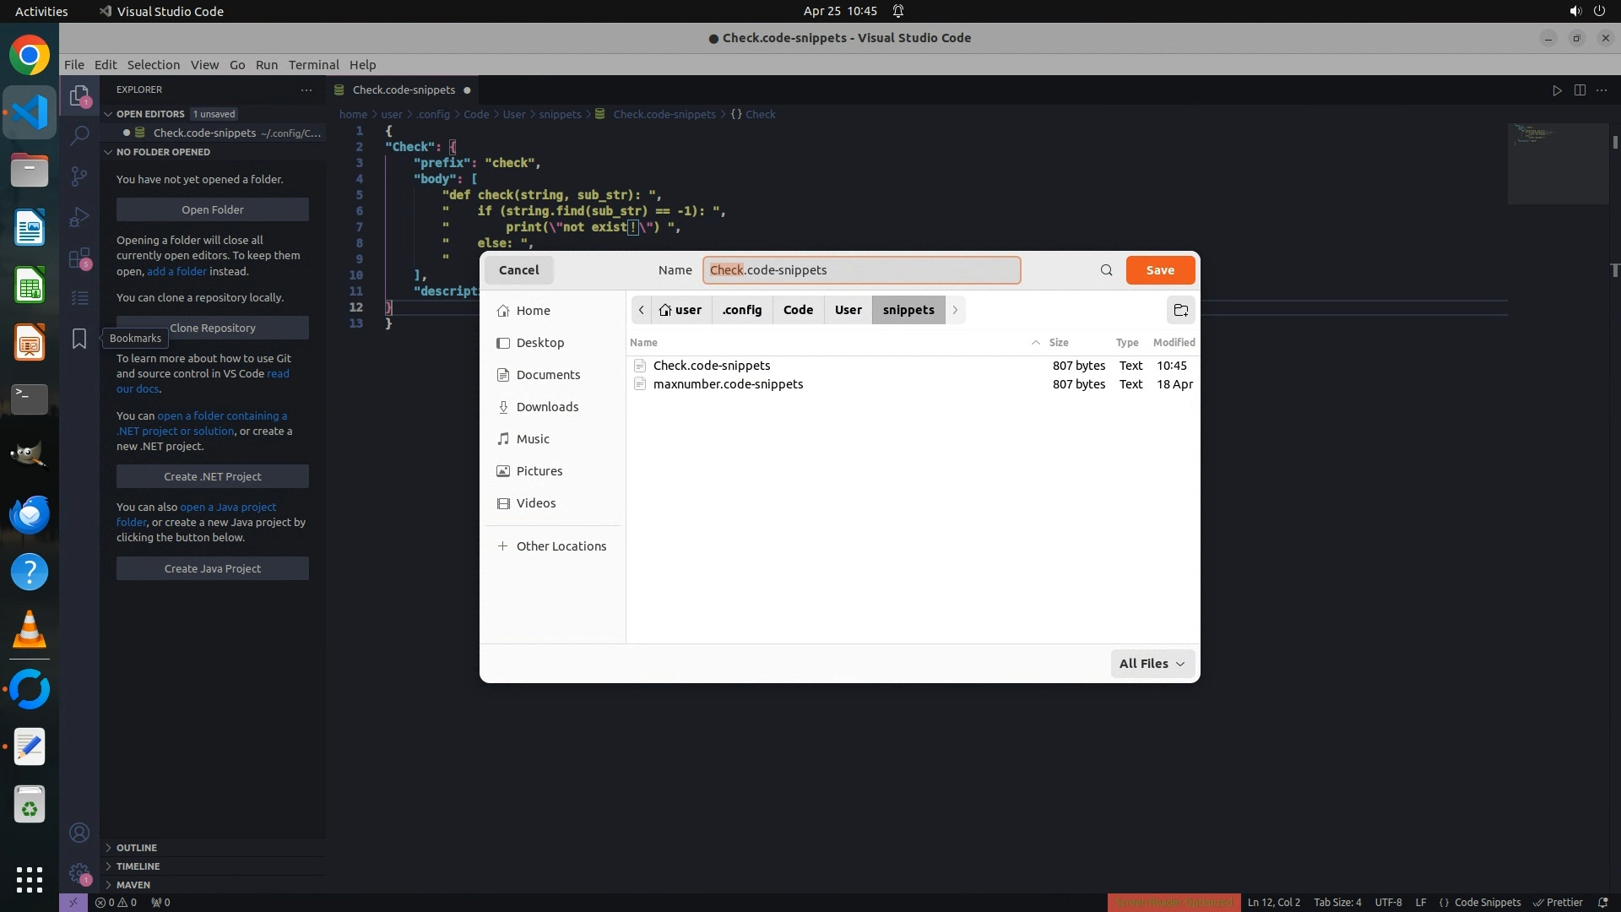Viewport: 1621px width, 912px height.
Task: Click the Name input field
Action: (x=861, y=270)
